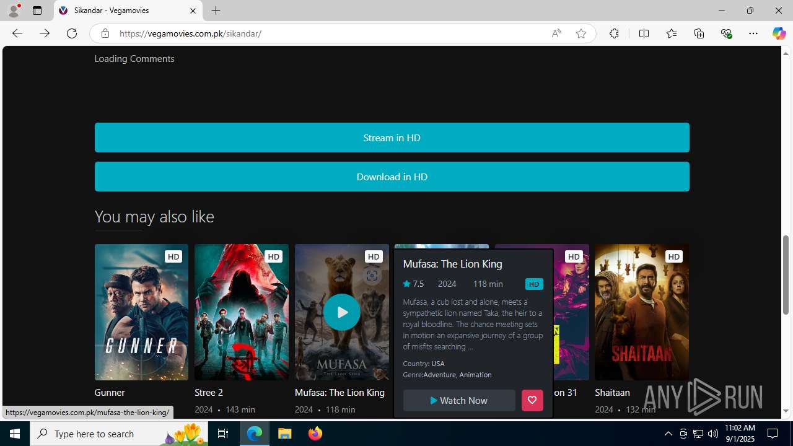Click Download in HD button

click(392, 177)
